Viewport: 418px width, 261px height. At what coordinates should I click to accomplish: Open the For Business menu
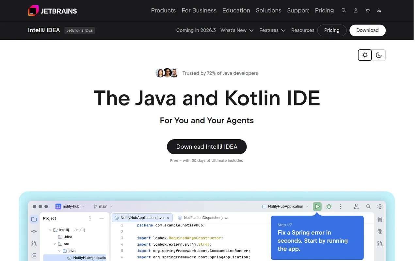pyautogui.click(x=199, y=10)
